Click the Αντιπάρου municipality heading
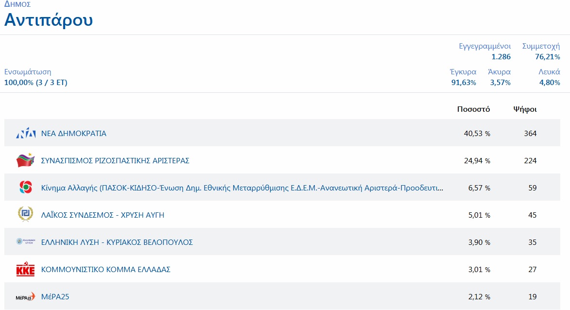The image size is (570, 310). 49,20
